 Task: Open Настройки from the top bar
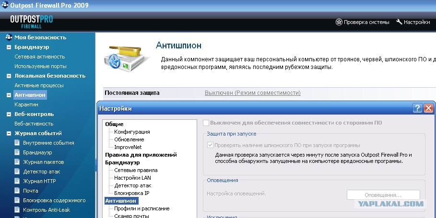(417, 22)
